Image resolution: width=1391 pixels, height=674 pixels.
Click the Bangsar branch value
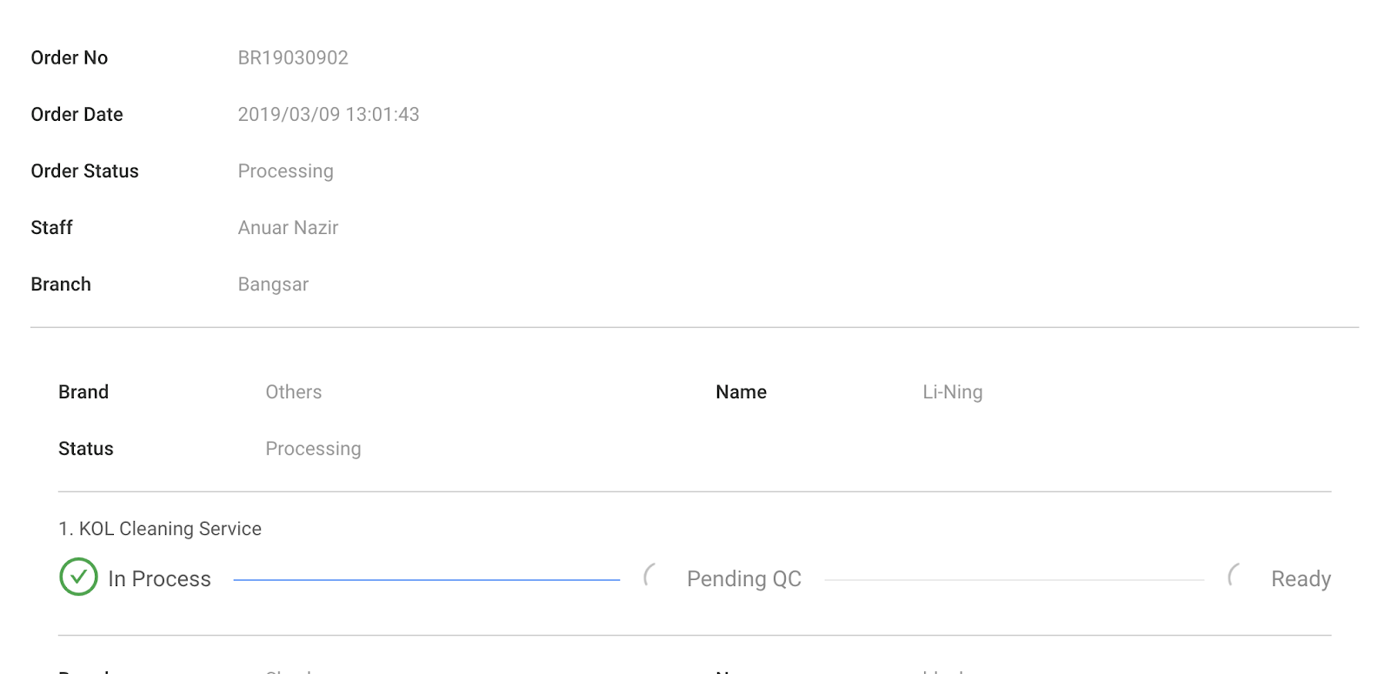click(x=273, y=284)
